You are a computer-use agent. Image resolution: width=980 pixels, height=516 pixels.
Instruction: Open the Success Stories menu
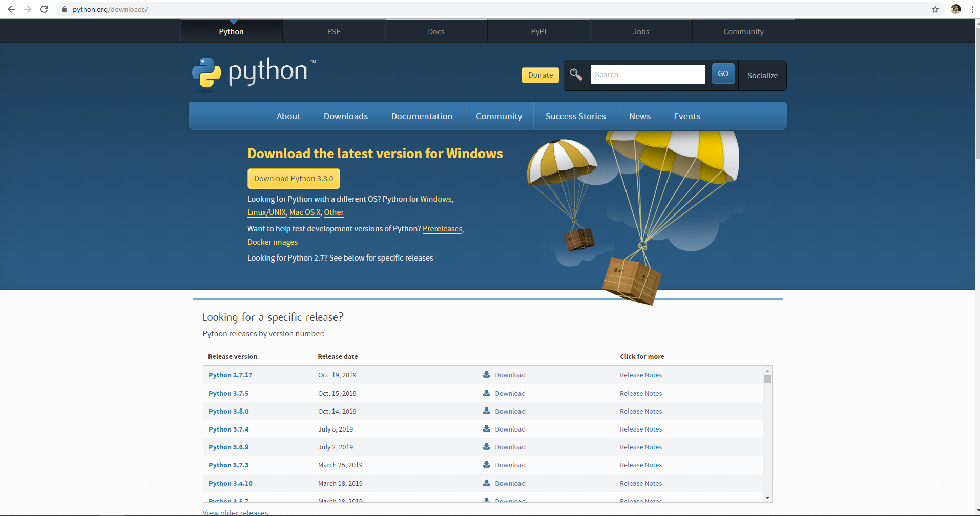pyautogui.click(x=576, y=116)
